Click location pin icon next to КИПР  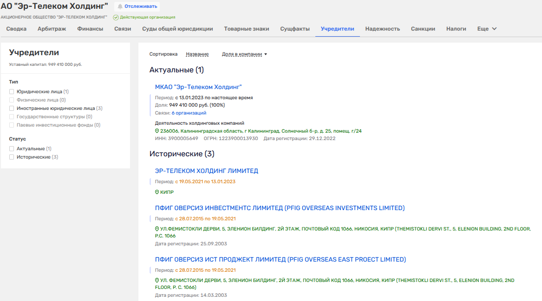157,192
